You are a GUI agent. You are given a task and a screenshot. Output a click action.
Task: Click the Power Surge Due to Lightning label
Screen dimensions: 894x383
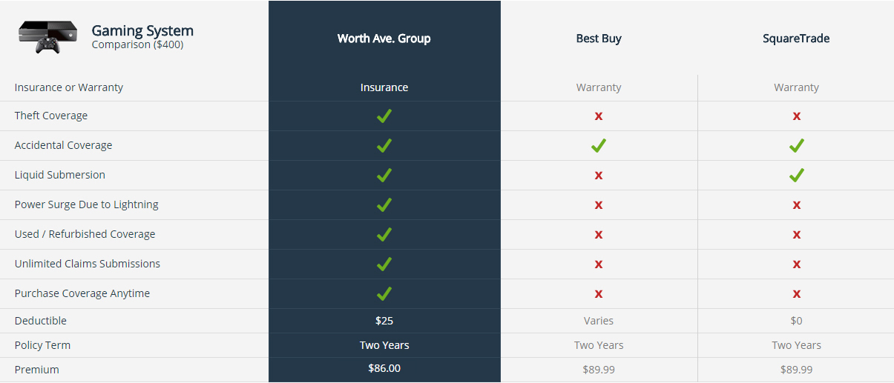(87, 204)
